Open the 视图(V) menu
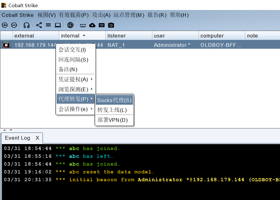The height and width of the screenshot is (200, 280). pos(46,15)
